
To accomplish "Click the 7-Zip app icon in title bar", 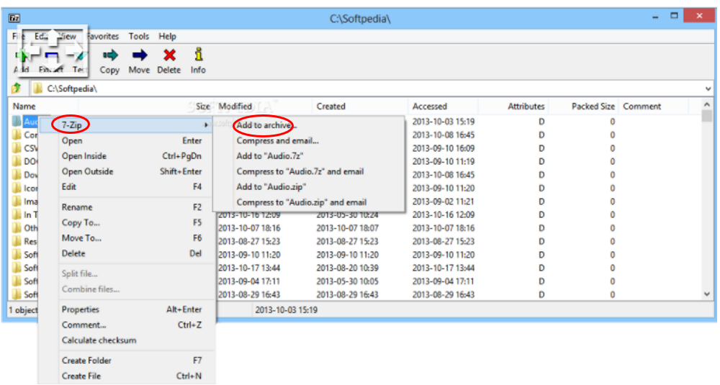I will point(14,18).
